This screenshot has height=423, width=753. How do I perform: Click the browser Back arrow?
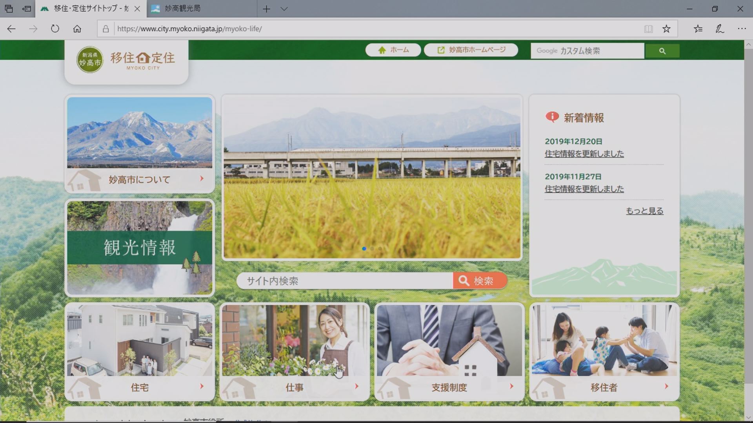(11, 29)
